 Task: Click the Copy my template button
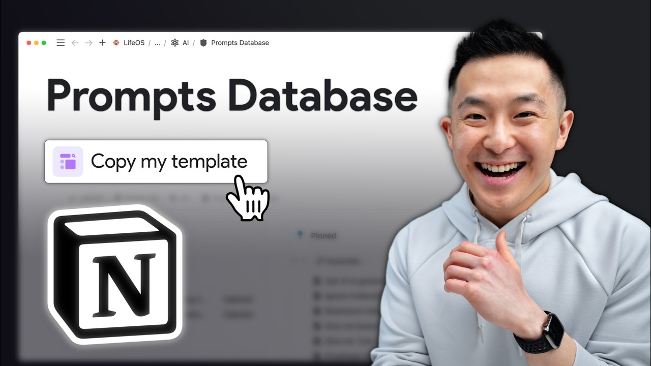click(156, 162)
